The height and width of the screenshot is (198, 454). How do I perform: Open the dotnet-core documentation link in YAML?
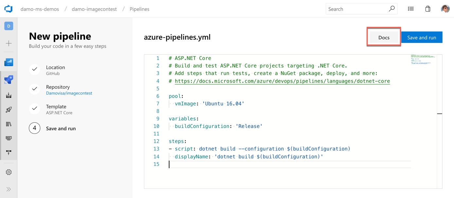coord(282,81)
